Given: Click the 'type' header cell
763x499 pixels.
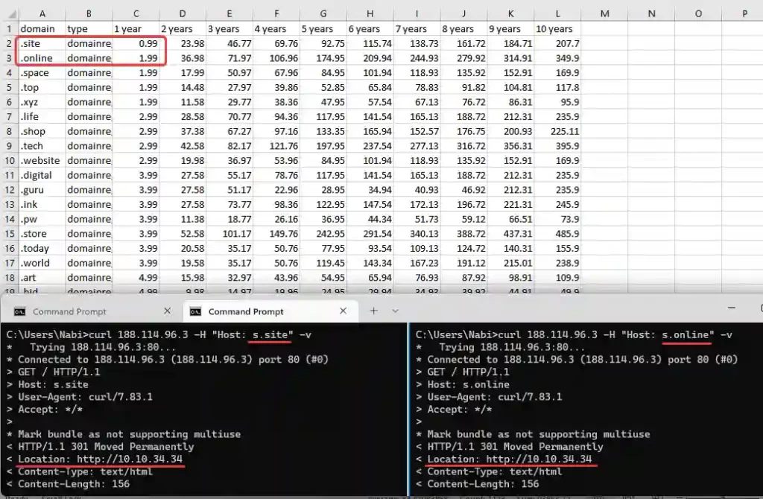Looking at the screenshot, I should coord(89,29).
